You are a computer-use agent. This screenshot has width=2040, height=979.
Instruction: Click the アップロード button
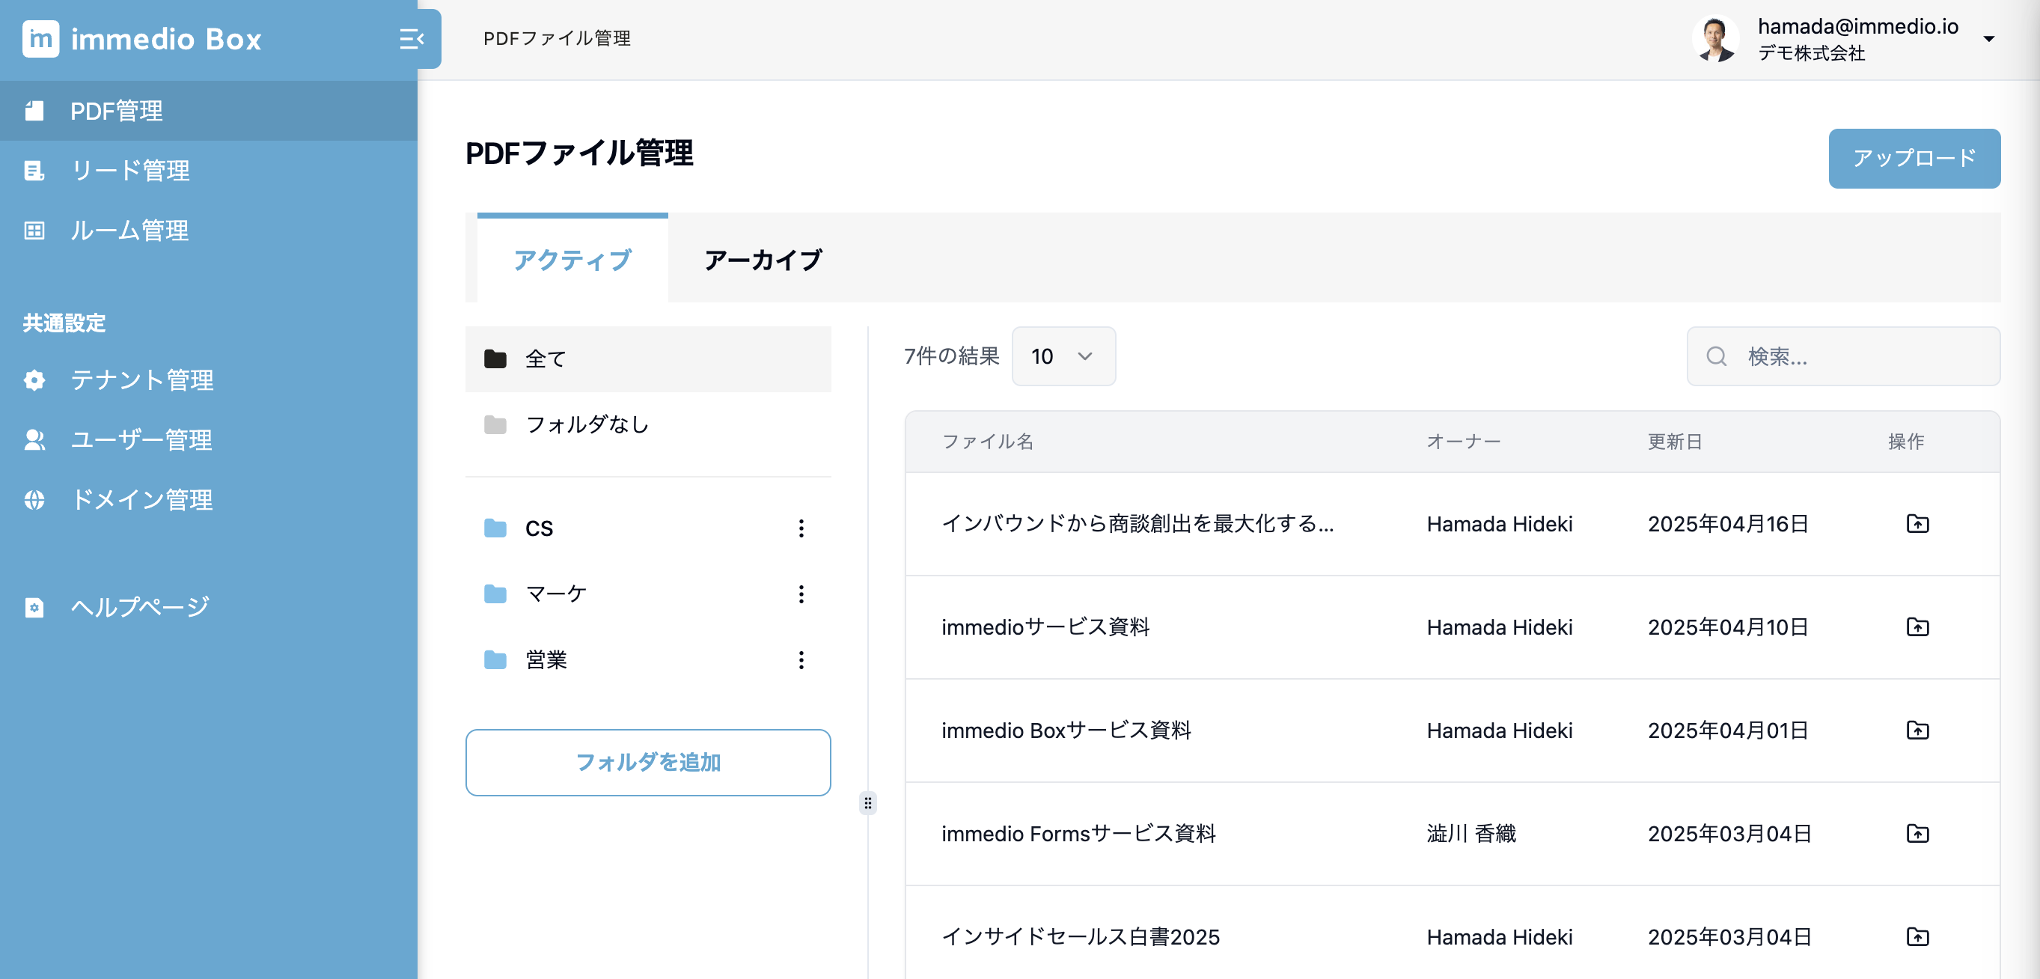point(1914,159)
